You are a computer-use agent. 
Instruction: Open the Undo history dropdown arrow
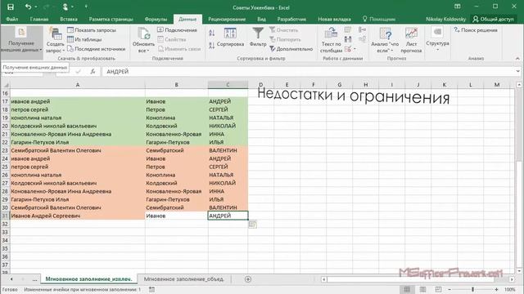pos(36,7)
